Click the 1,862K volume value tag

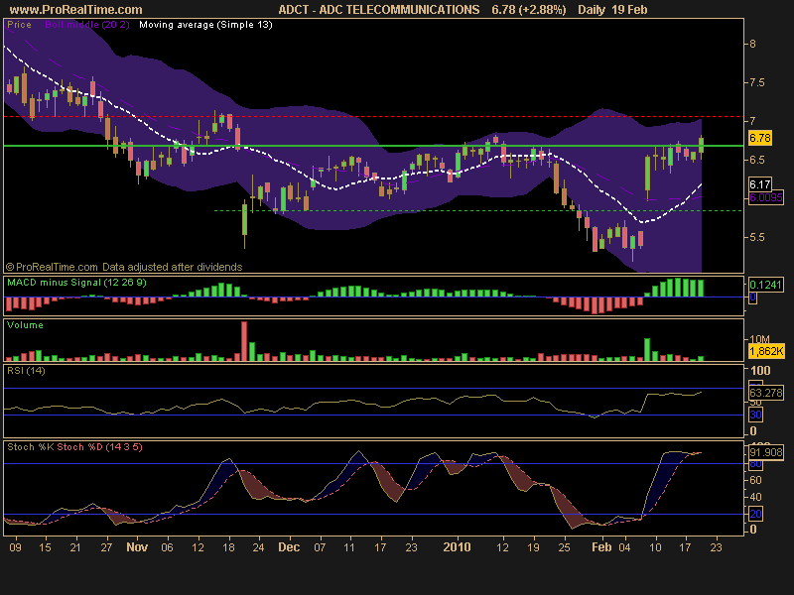766,351
